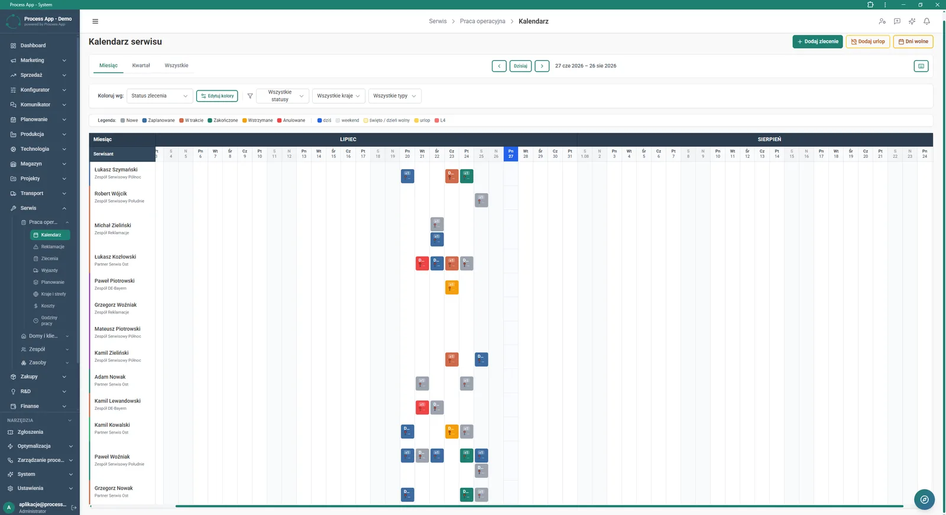946x515 pixels.
Task: Open Wyjazdy in sidebar
Action: click(x=50, y=270)
